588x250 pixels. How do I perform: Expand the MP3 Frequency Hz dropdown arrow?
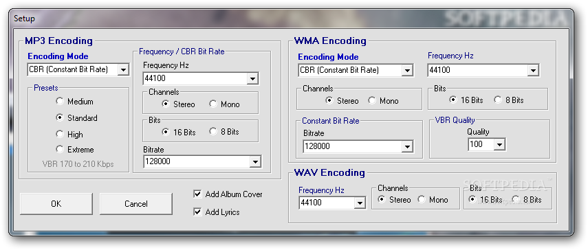tap(253, 78)
